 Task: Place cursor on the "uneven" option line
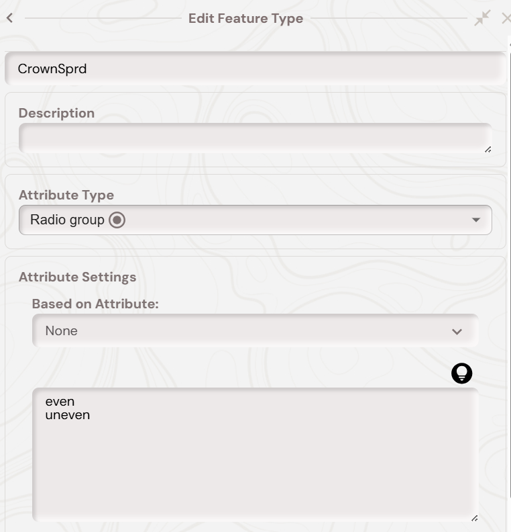pyautogui.click(x=68, y=415)
